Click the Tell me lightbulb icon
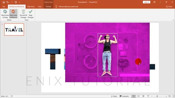 click(56, 7)
